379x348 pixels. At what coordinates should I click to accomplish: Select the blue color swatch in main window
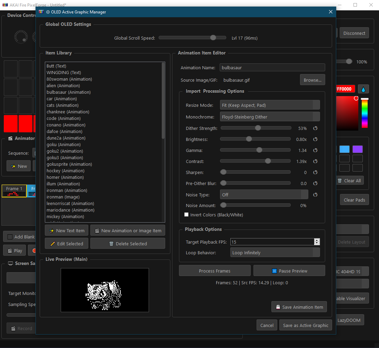pyautogui.click(x=345, y=149)
